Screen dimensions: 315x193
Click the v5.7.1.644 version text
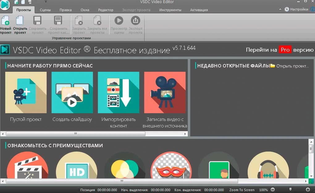point(184,48)
